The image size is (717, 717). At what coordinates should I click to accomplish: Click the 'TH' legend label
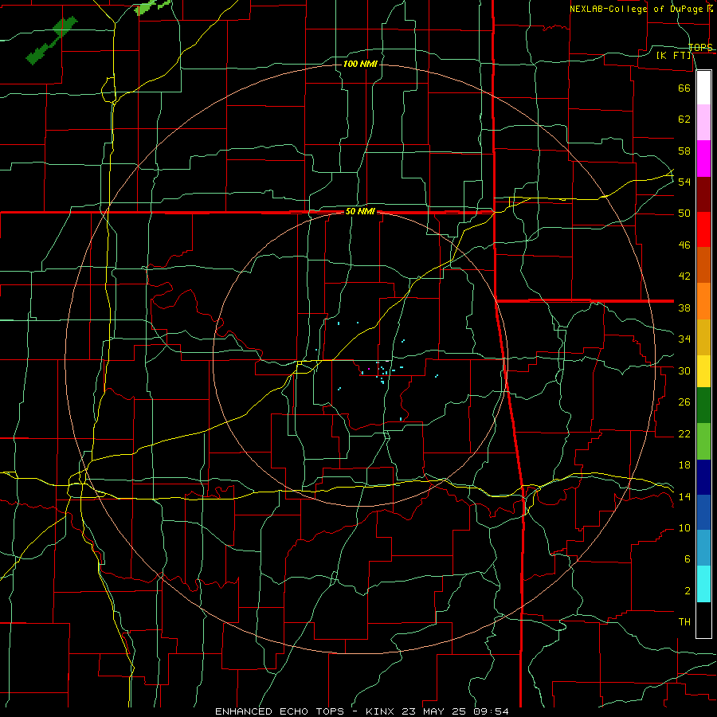[x=684, y=622]
